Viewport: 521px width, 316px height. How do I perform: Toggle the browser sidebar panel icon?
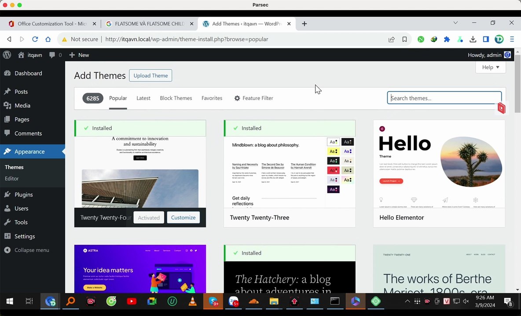coord(486,39)
